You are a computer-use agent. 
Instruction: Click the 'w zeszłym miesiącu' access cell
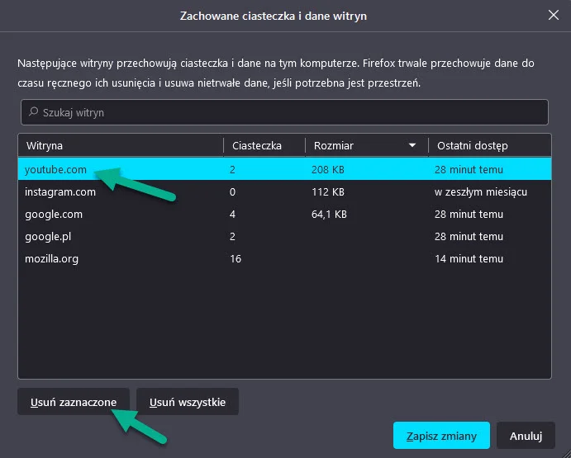pyautogui.click(x=481, y=192)
